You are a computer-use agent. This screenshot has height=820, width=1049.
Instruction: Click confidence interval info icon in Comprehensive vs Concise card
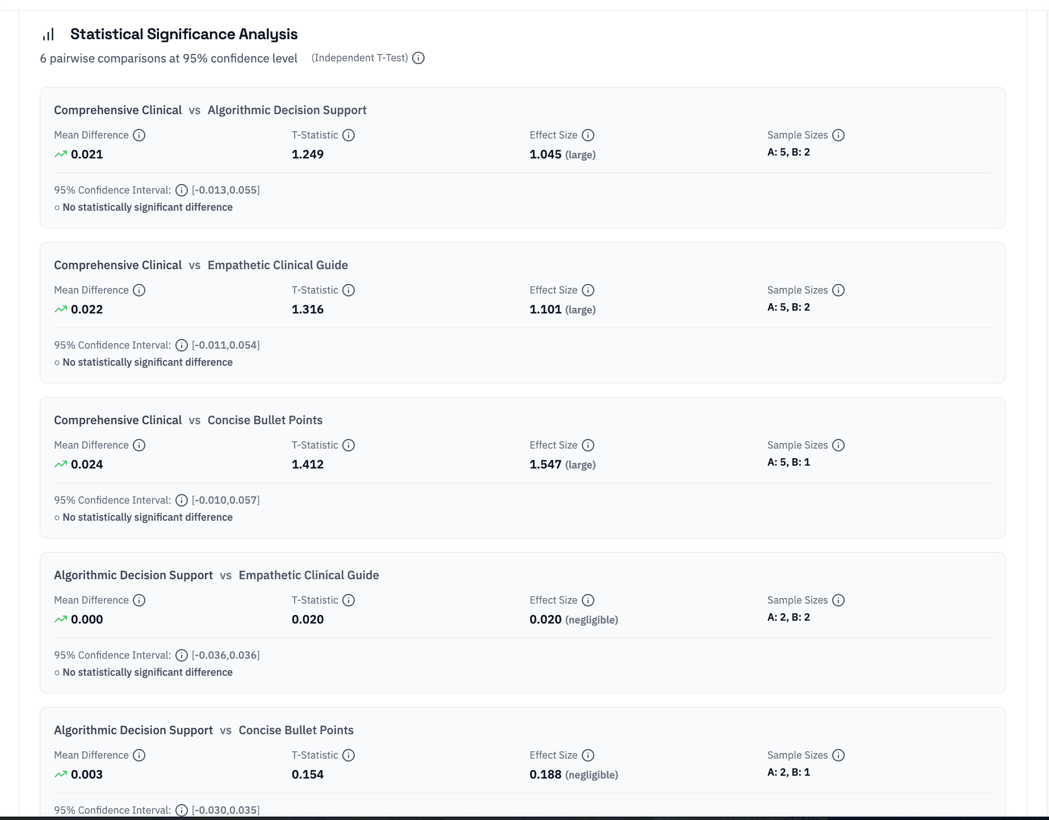tap(182, 500)
